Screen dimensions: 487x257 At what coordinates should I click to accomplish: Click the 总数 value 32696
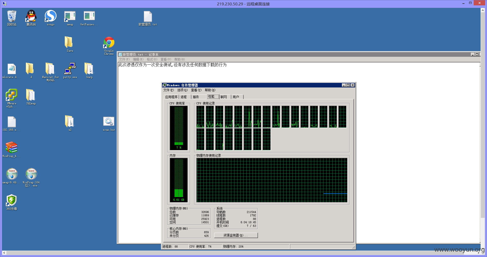[205, 212]
